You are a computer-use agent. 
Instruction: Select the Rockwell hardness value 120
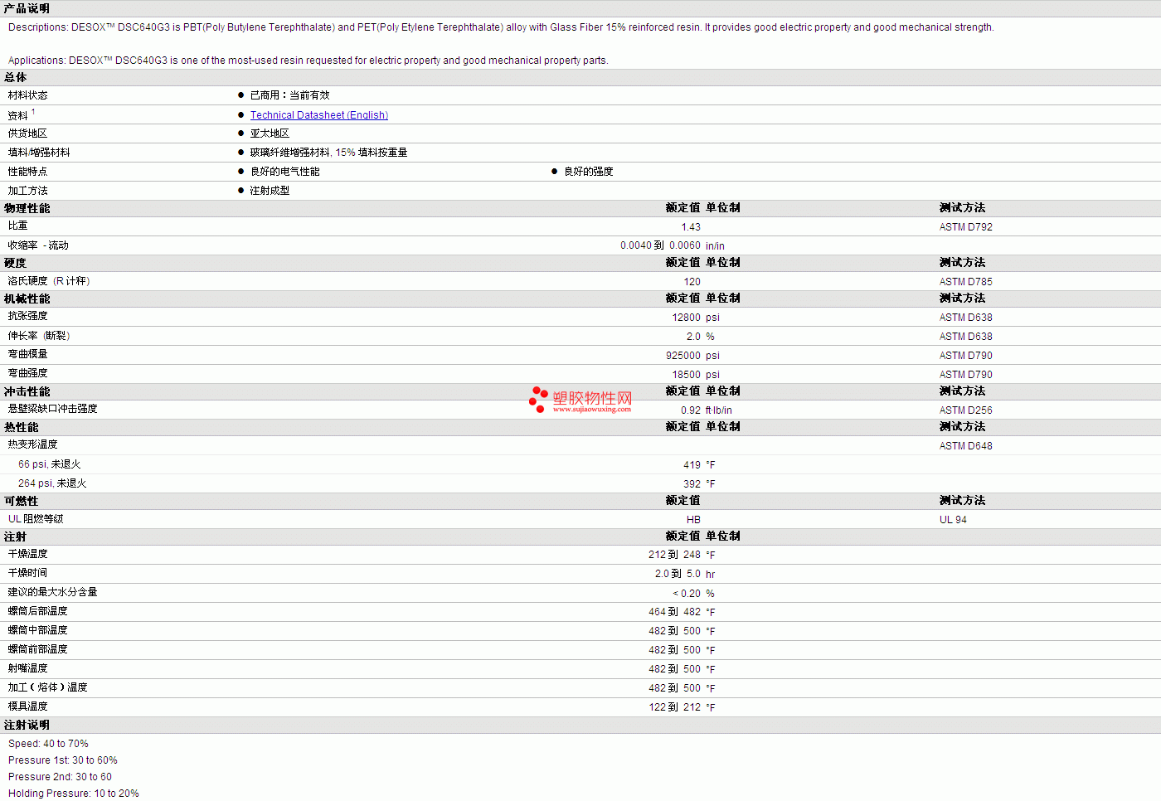click(x=692, y=282)
